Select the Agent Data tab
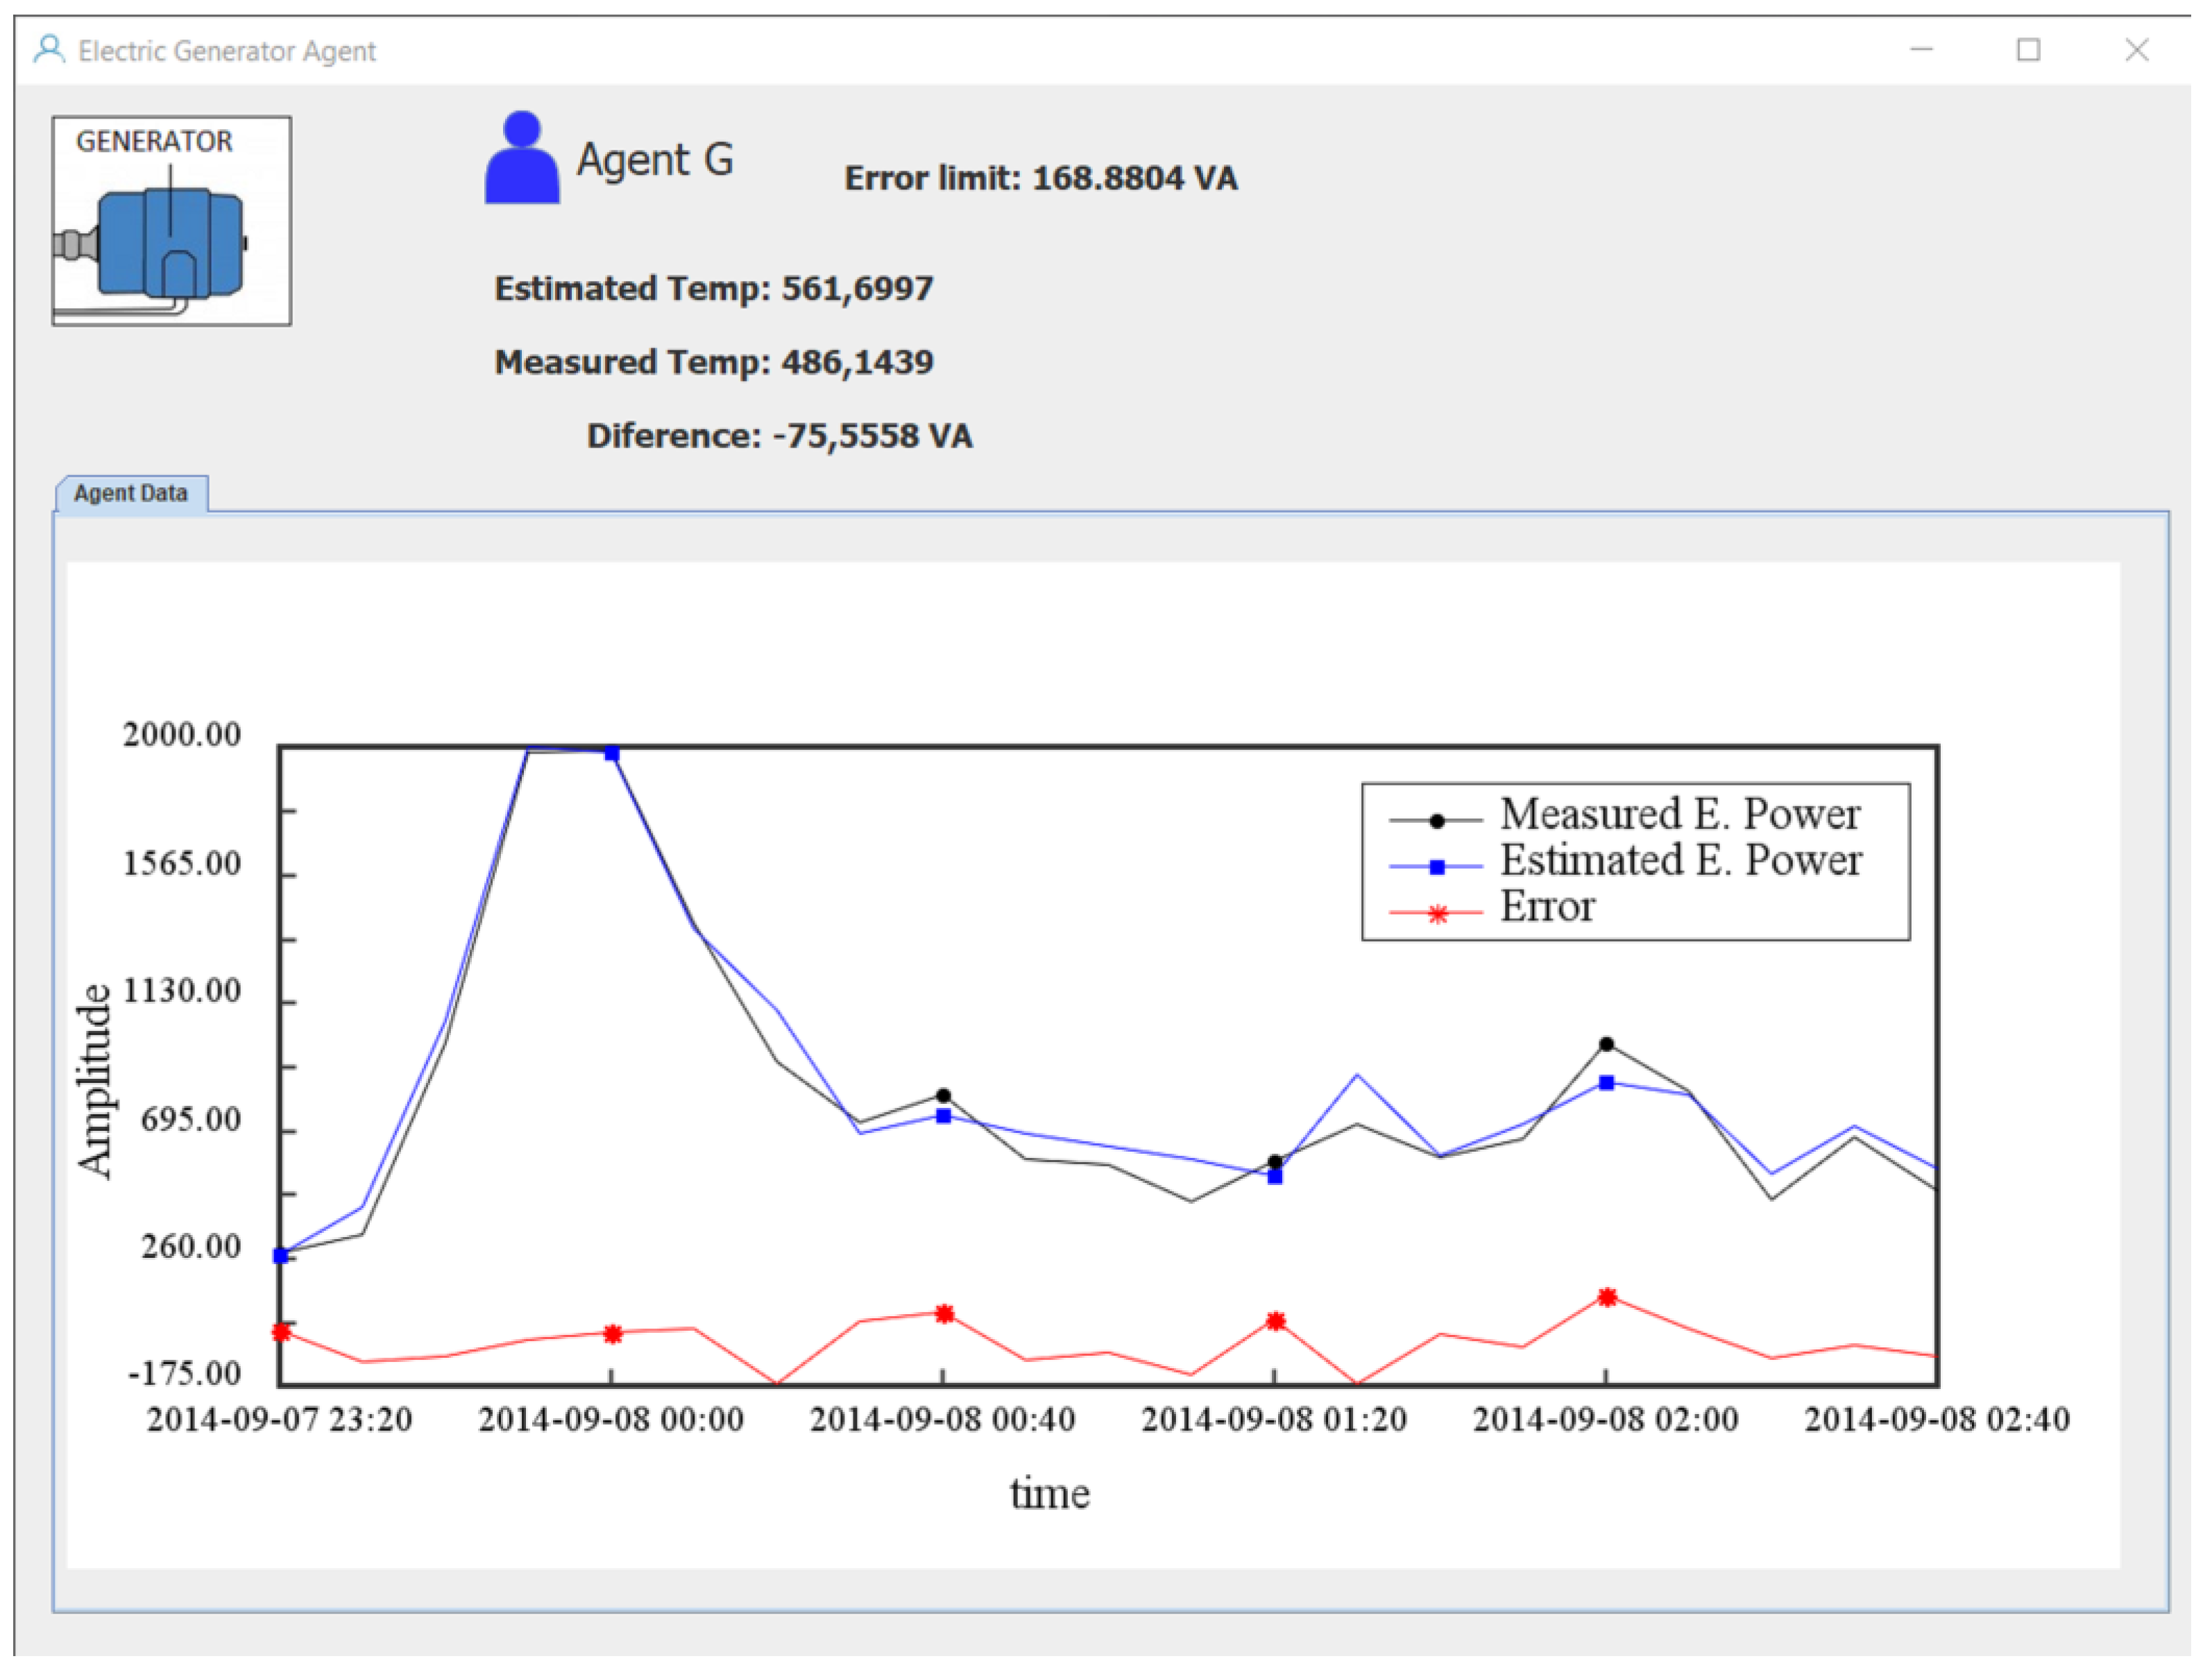2212x1670 pixels. coord(131,493)
